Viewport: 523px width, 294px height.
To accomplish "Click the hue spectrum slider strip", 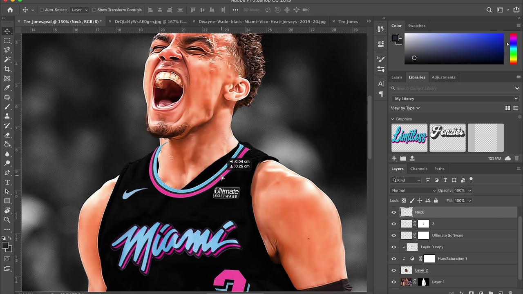I will click(x=513, y=49).
